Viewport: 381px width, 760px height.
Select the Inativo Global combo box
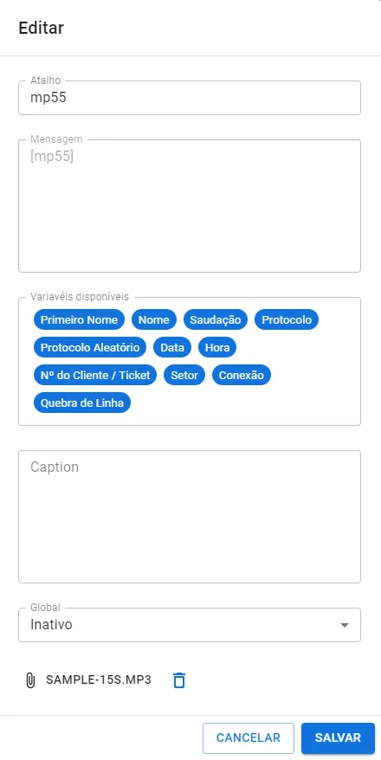(190, 625)
